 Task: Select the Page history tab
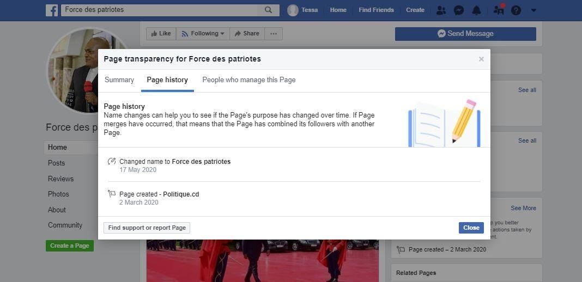click(x=167, y=80)
